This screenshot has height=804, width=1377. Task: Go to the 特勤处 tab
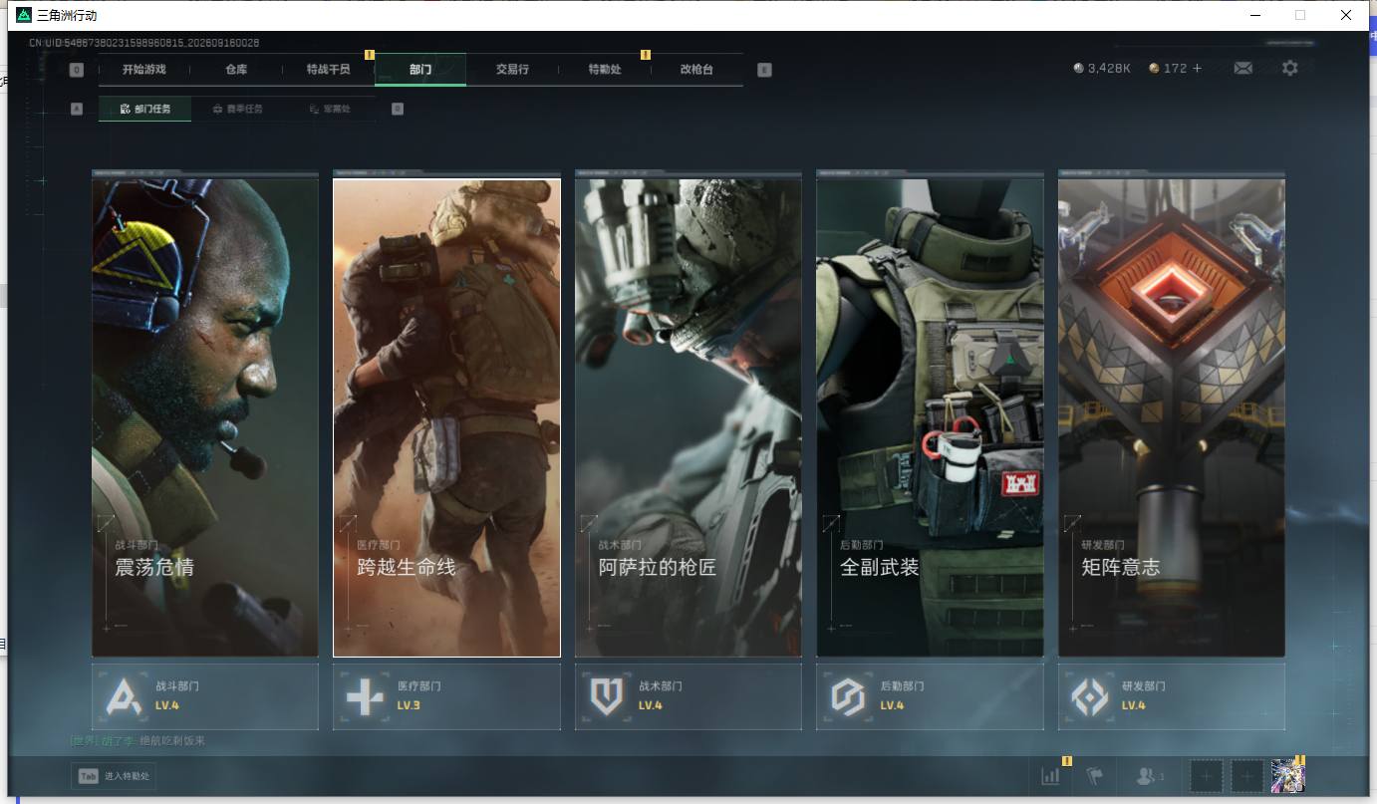pos(605,70)
